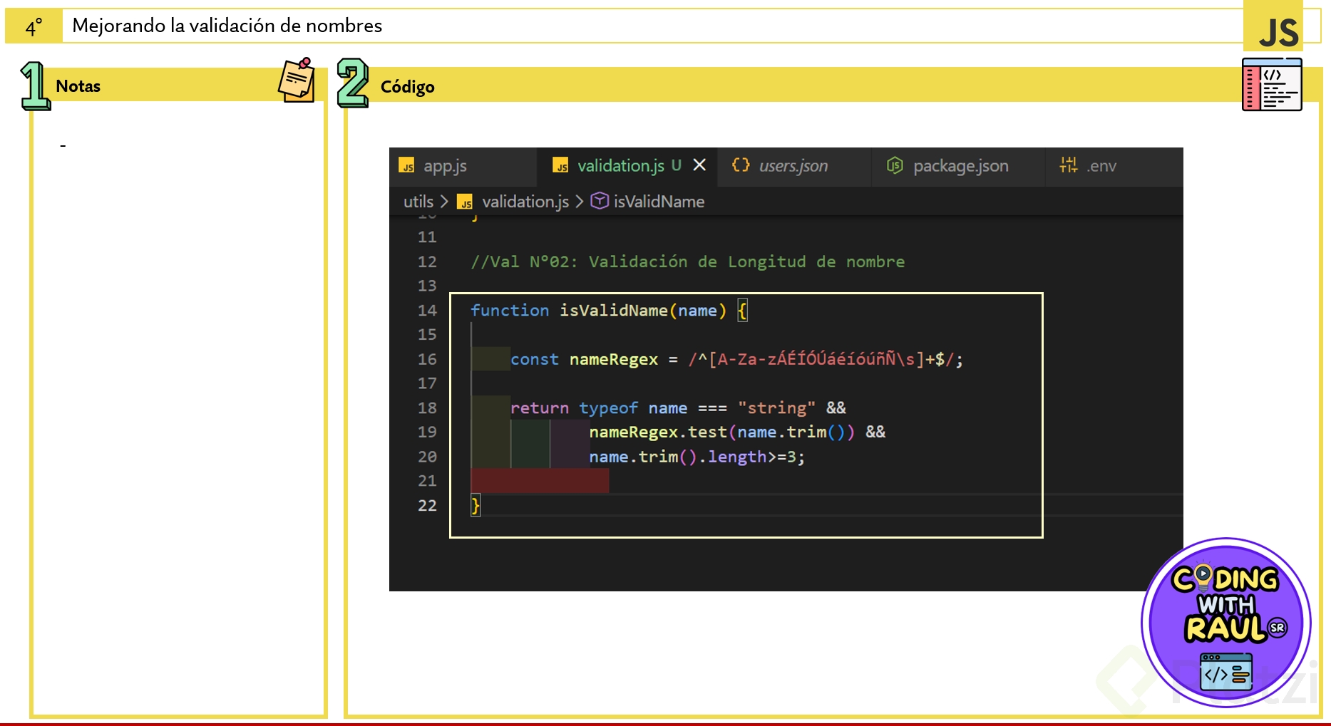This screenshot has height=726, width=1331.
Task: Click the nameRegex variable on line 16
Action: [613, 360]
